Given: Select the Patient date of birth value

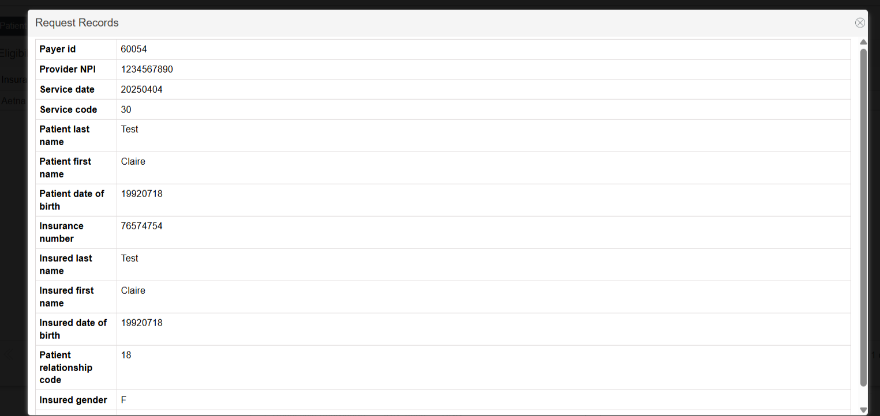Looking at the screenshot, I should (x=141, y=194).
